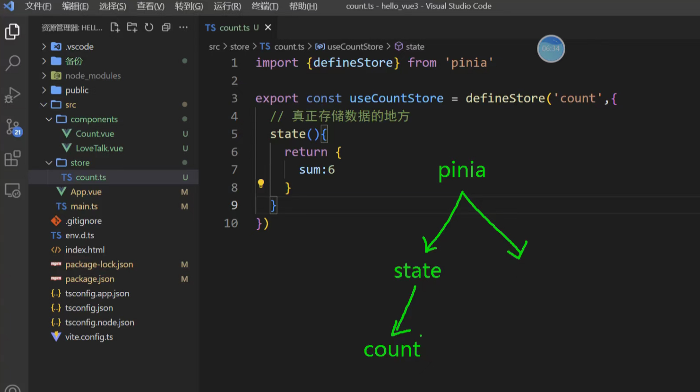Image resolution: width=700 pixels, height=392 pixels.
Task: Collapse the components folder
Action: (49, 119)
